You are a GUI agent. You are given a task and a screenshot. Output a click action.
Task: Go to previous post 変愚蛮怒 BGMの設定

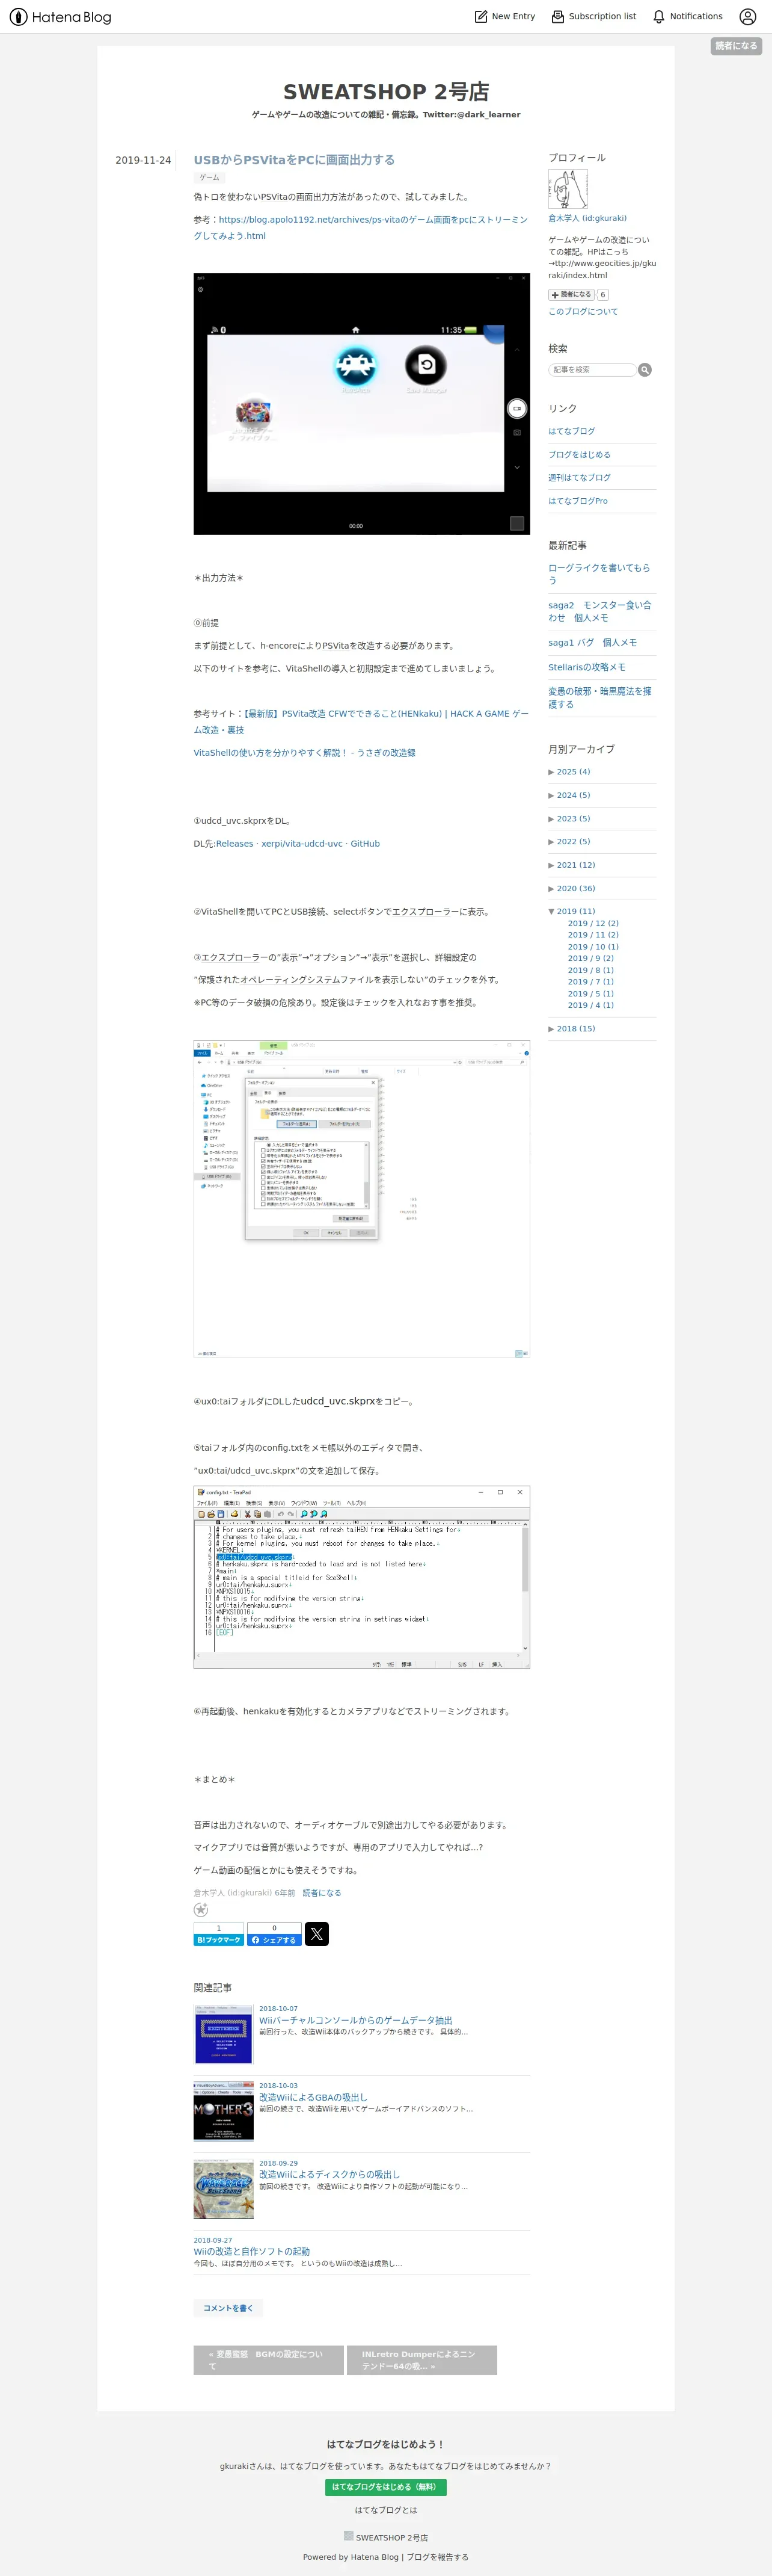click(x=269, y=2360)
